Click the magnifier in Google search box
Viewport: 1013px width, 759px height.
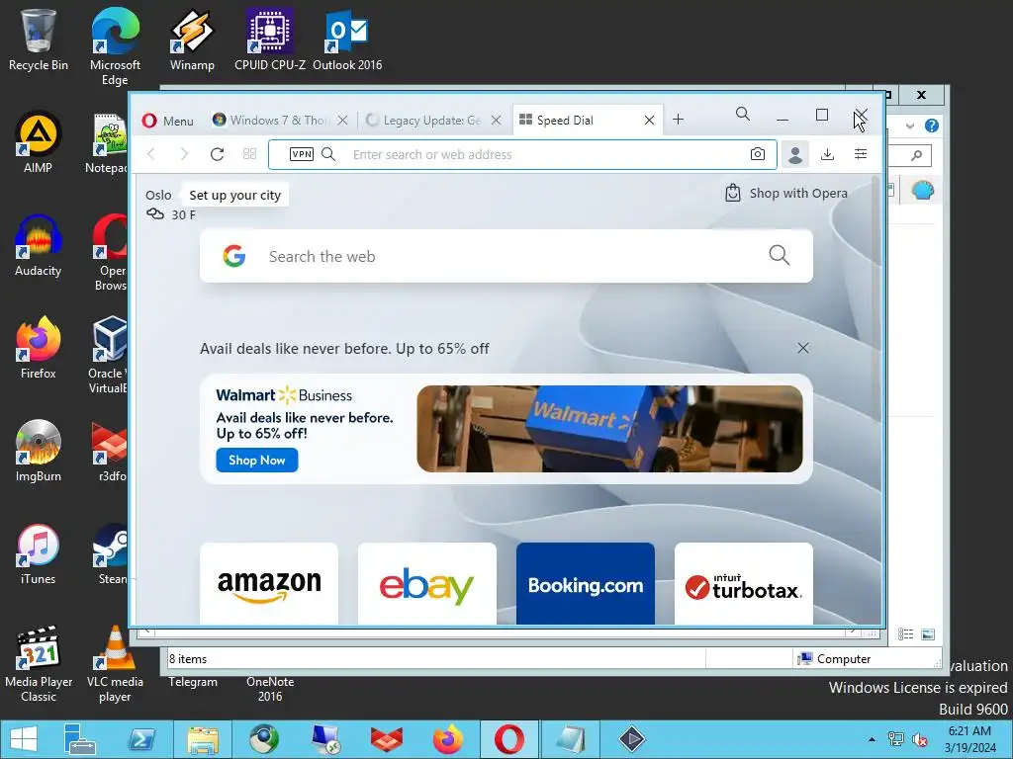(780, 256)
